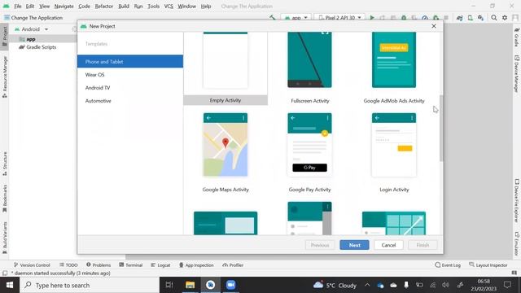Open the Refactor menu

pos(104,6)
